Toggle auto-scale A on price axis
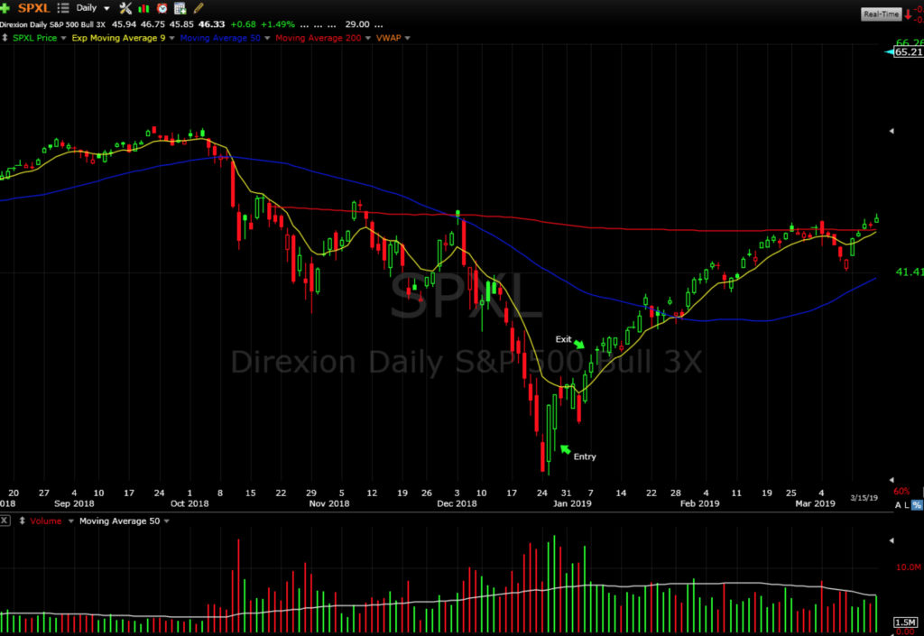 pos(898,505)
